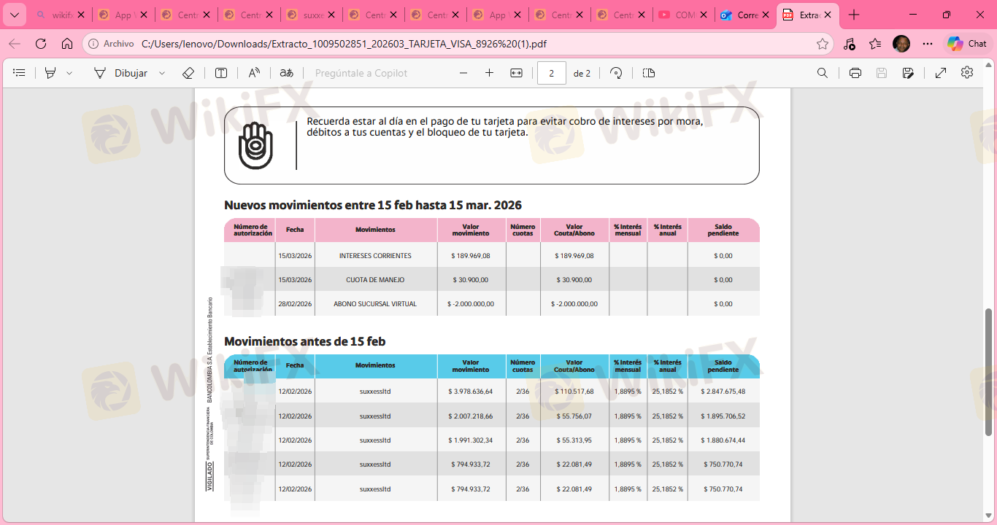Print the PDF statement
The image size is (997, 525).
tap(855, 73)
